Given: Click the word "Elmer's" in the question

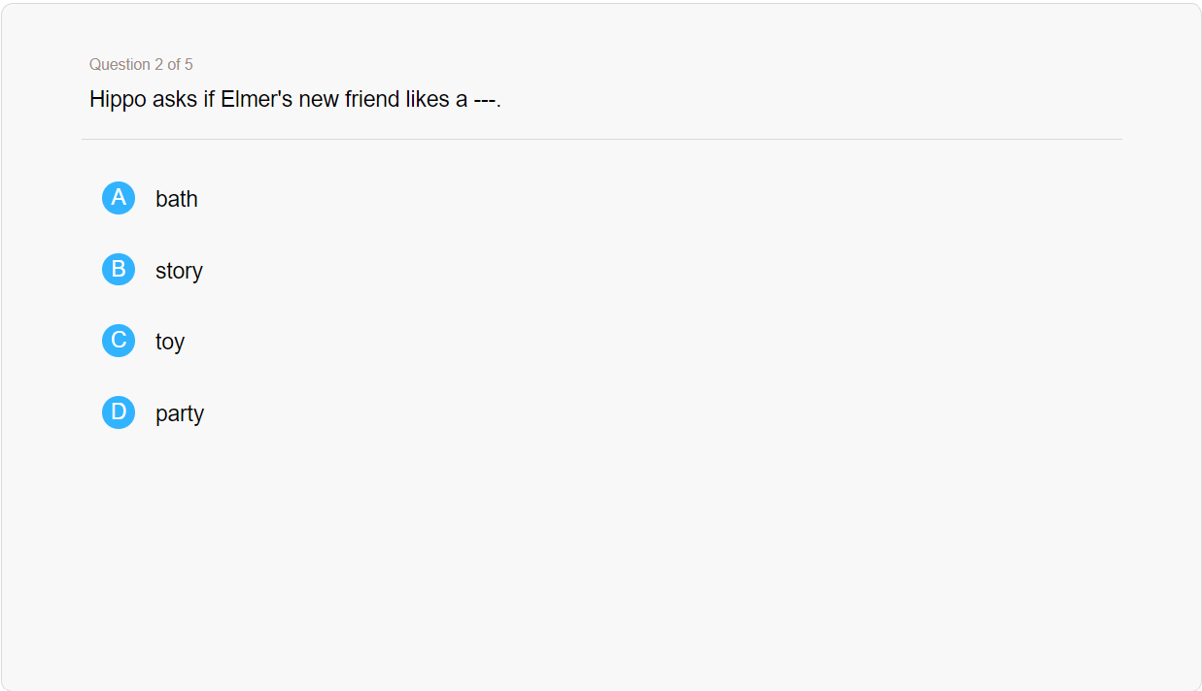Looking at the screenshot, I should [257, 99].
